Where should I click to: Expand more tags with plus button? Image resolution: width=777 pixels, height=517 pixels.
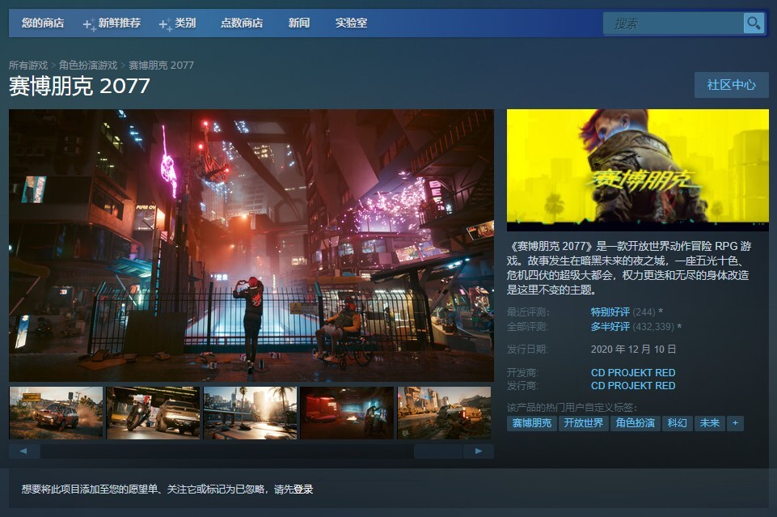pos(736,423)
